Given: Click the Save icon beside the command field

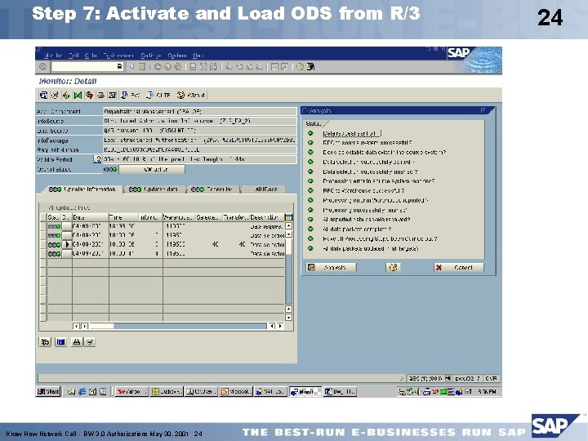Looking at the screenshot, I should (x=142, y=67).
